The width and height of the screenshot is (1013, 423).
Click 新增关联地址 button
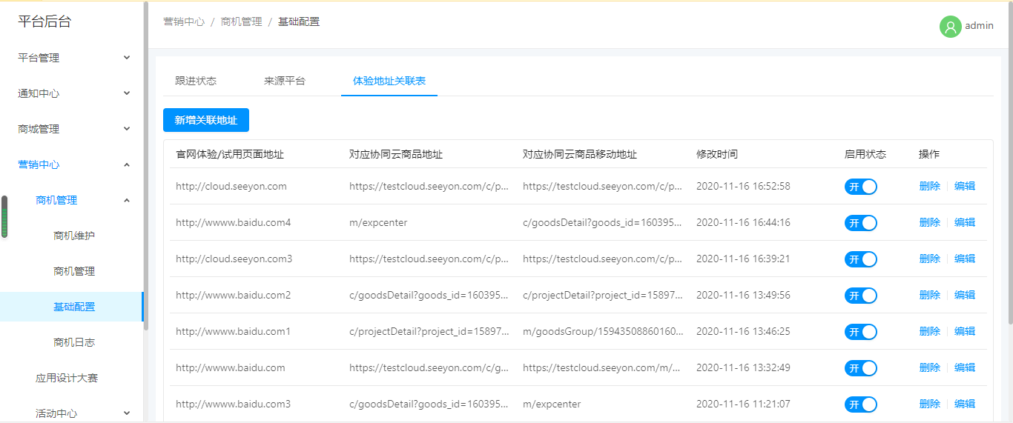pyautogui.click(x=206, y=120)
